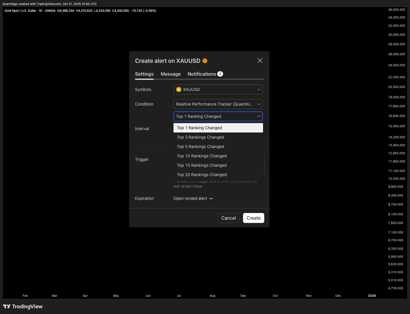Click the 10,500.000 price axis value
Screen dimensions: 410x314
pyautogui.click(x=396, y=179)
